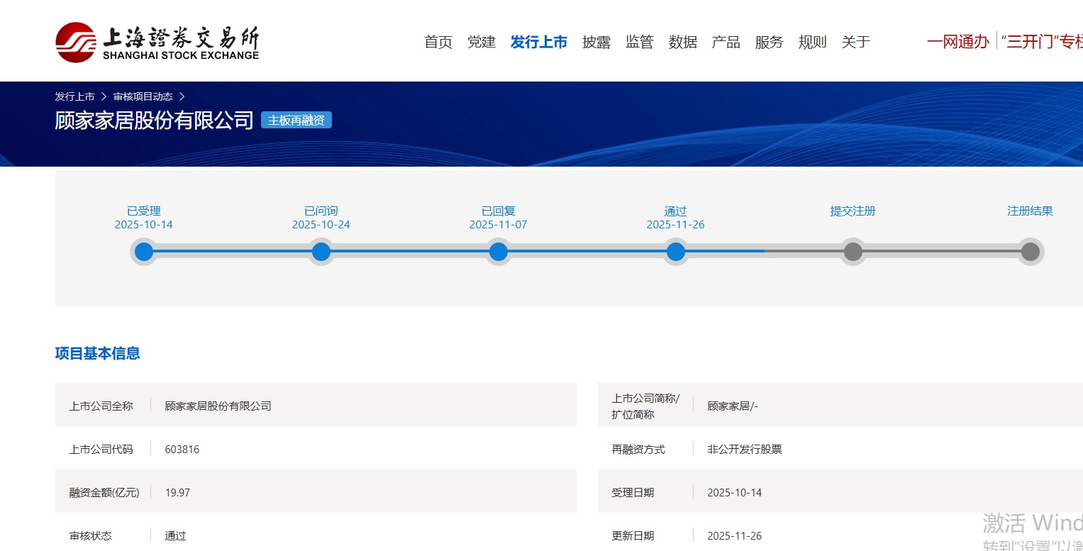
Task: Click the Shanghai Stock Exchange logo
Action: pos(157,42)
